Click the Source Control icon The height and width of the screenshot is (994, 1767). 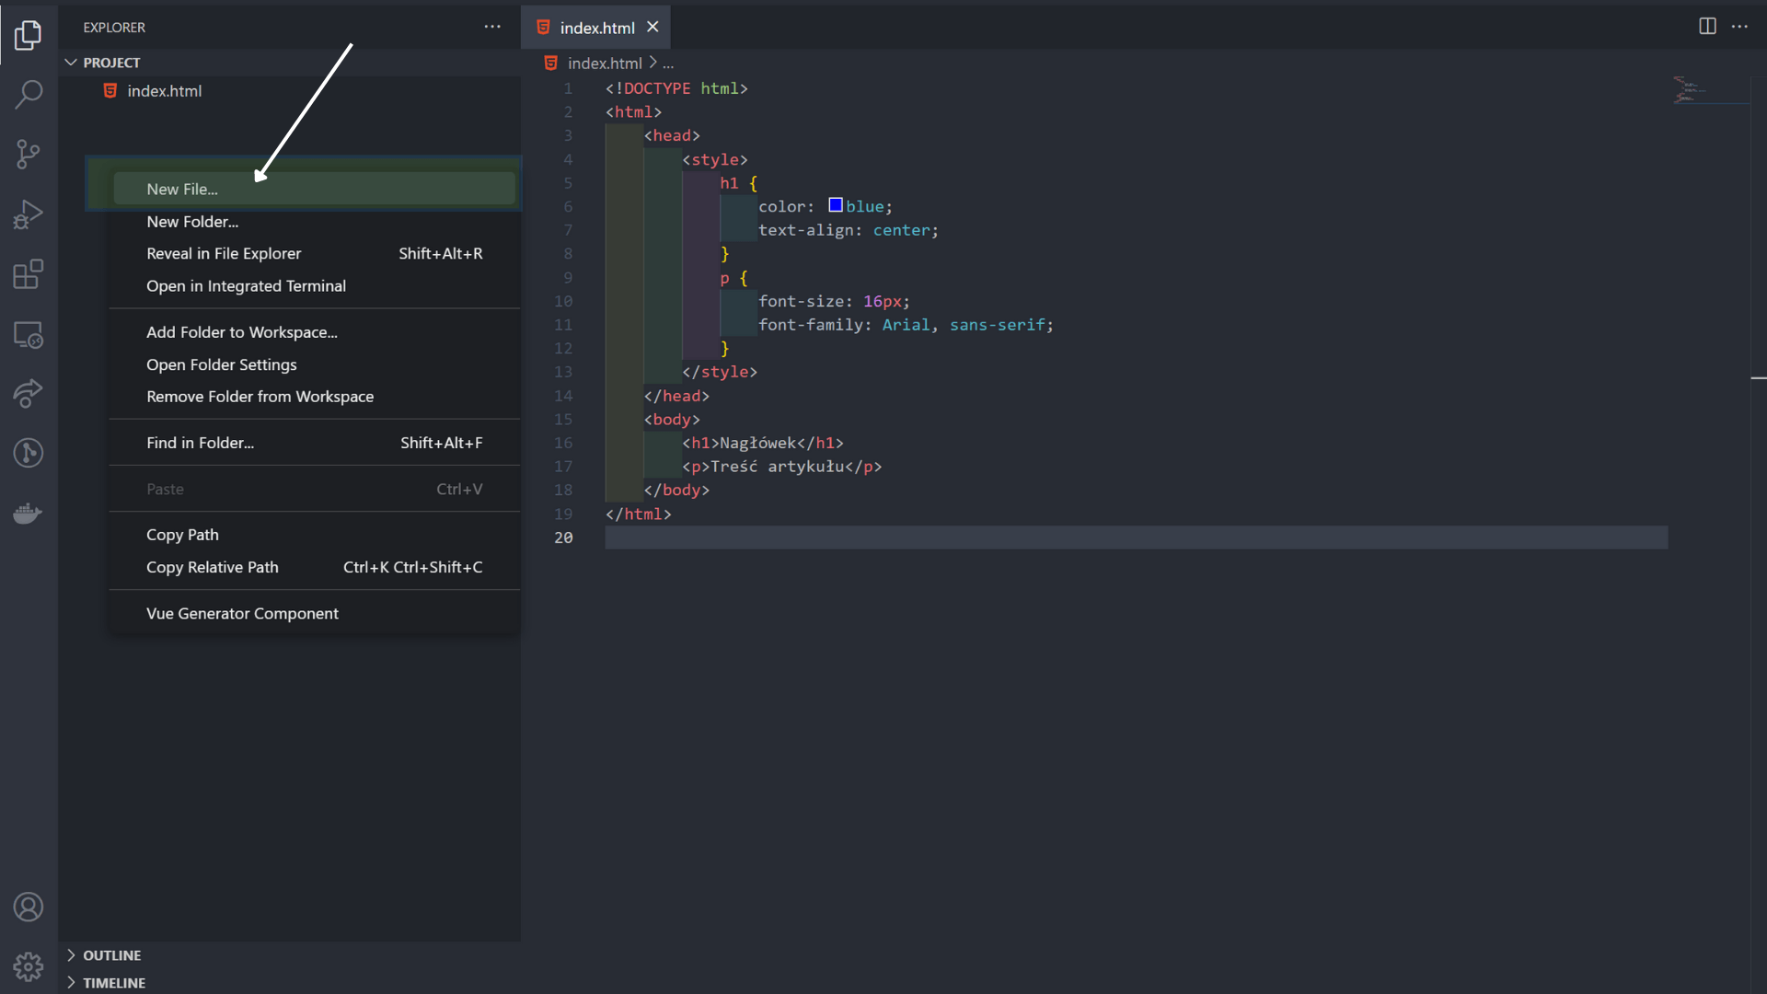29,154
